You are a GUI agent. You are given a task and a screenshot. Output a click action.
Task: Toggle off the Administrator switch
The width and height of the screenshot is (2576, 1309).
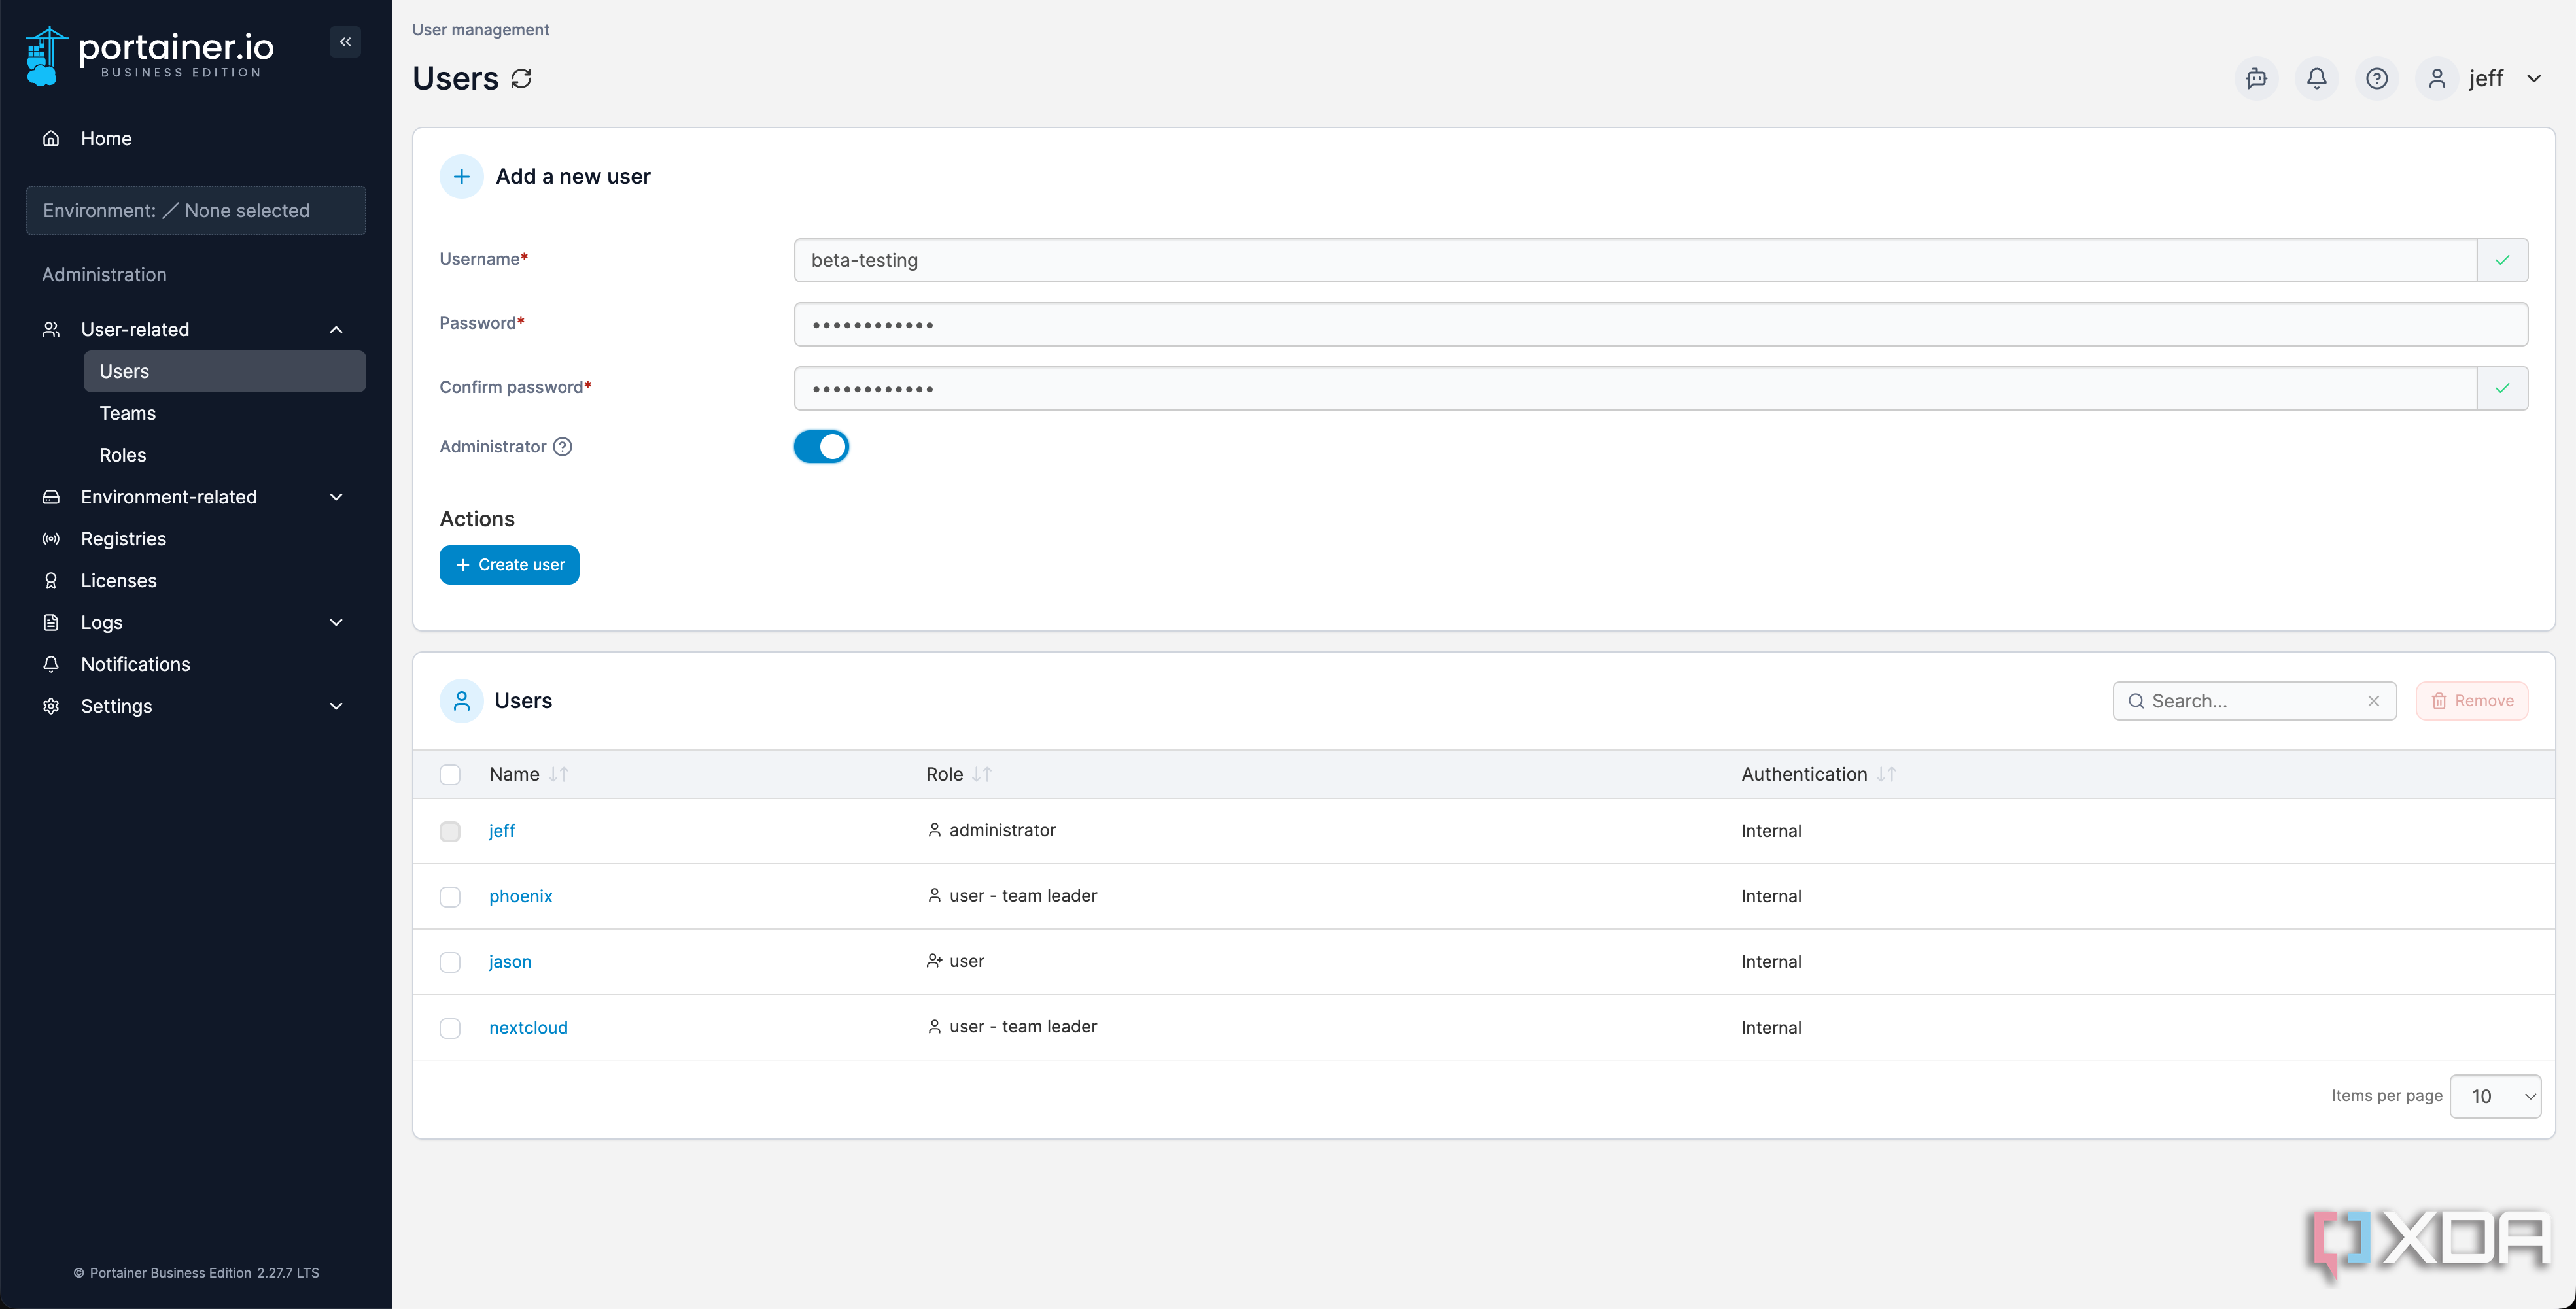821,447
